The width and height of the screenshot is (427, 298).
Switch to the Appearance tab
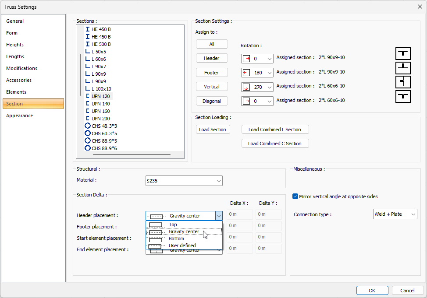pos(20,116)
